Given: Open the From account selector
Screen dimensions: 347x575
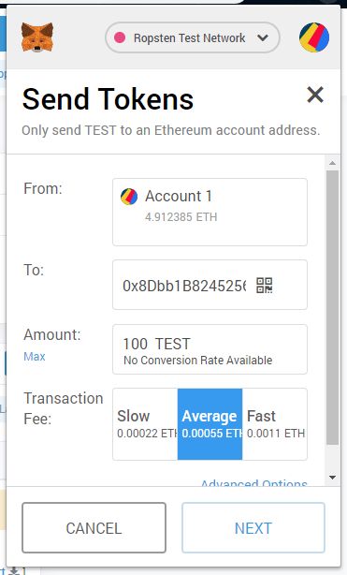Looking at the screenshot, I should 210,212.
